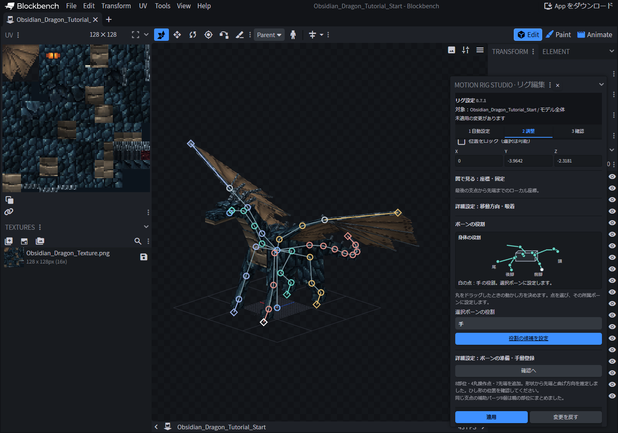Save Obsidian_Dragon_Texture.png with disk icon
Viewport: 618px width, 433px height.
[x=144, y=257]
